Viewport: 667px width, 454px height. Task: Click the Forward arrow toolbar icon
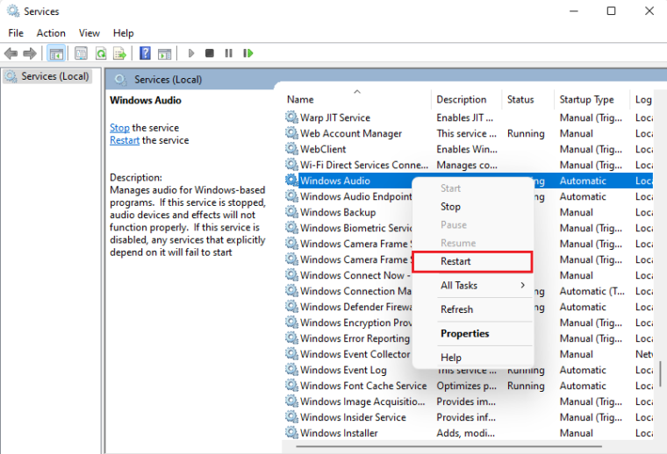30,53
